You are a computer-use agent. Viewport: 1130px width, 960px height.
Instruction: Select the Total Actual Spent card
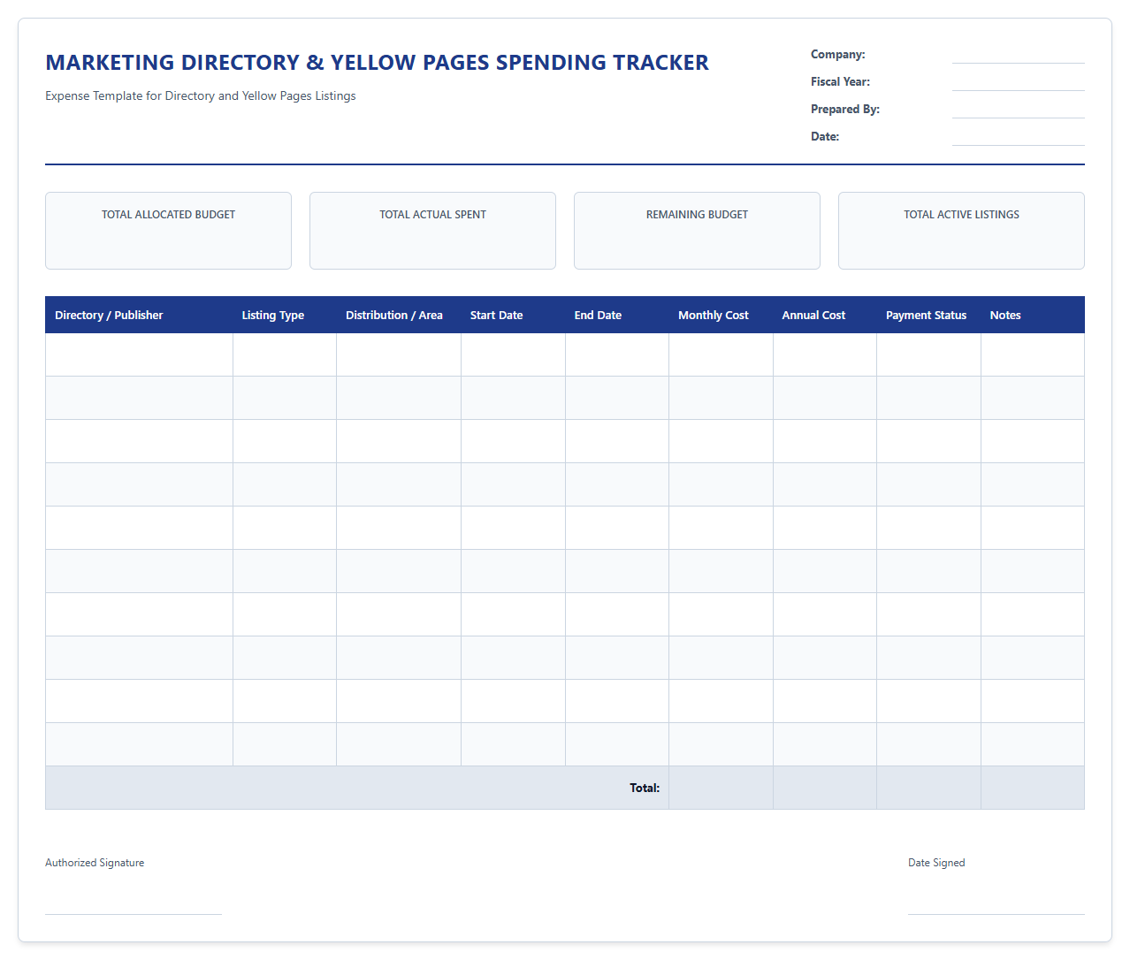point(432,231)
